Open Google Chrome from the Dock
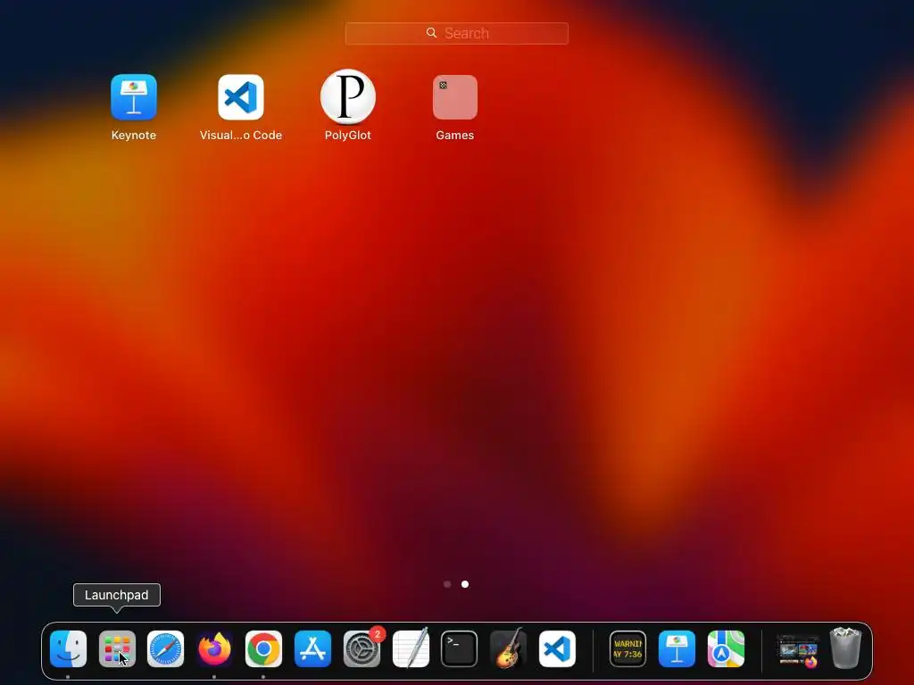Image resolution: width=914 pixels, height=685 pixels. (x=263, y=648)
